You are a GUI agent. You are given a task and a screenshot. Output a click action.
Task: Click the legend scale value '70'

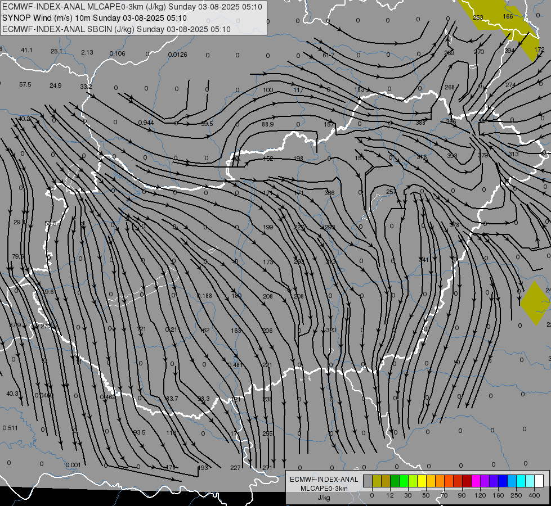(444, 495)
